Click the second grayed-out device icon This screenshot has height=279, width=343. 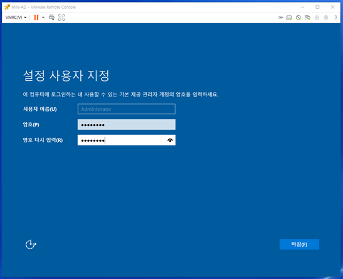tap(326, 18)
